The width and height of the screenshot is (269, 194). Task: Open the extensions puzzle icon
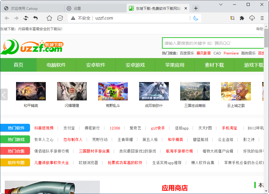(242, 18)
